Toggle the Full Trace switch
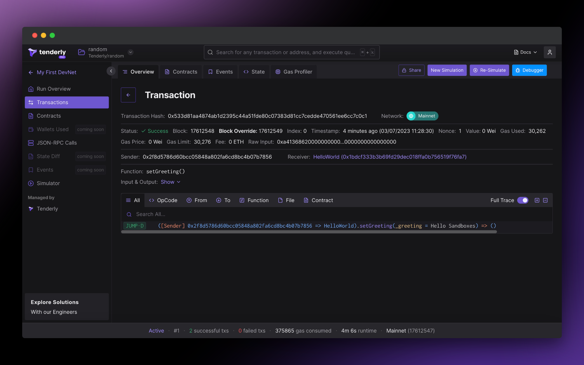This screenshot has width=584, height=365. (523, 200)
